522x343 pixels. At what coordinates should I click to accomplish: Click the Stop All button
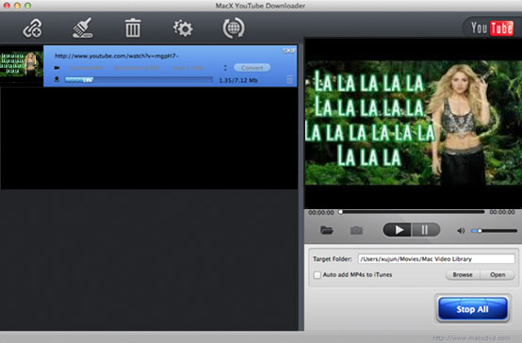click(472, 309)
